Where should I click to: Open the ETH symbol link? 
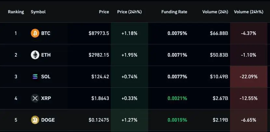(46, 55)
